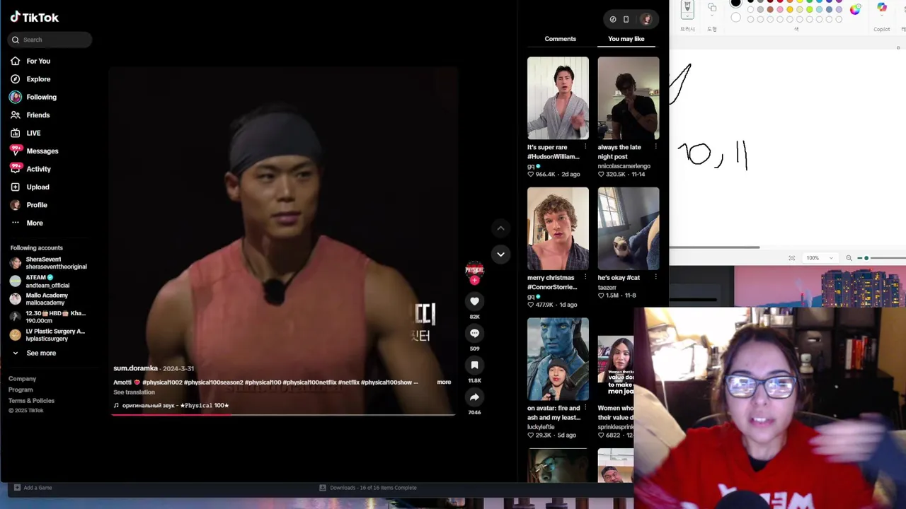Screen dimensions: 906x509
Task: Share the video with arrow icon
Action: pyautogui.click(x=474, y=397)
